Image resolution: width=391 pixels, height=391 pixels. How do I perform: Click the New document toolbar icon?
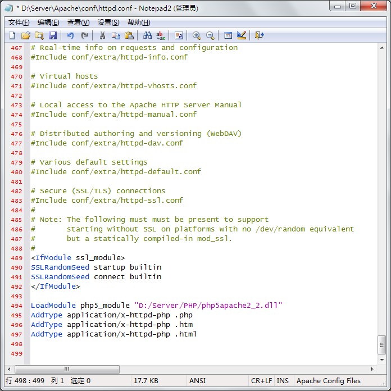tap(12, 35)
